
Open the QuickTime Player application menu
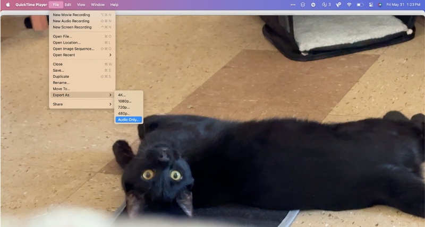click(x=31, y=5)
